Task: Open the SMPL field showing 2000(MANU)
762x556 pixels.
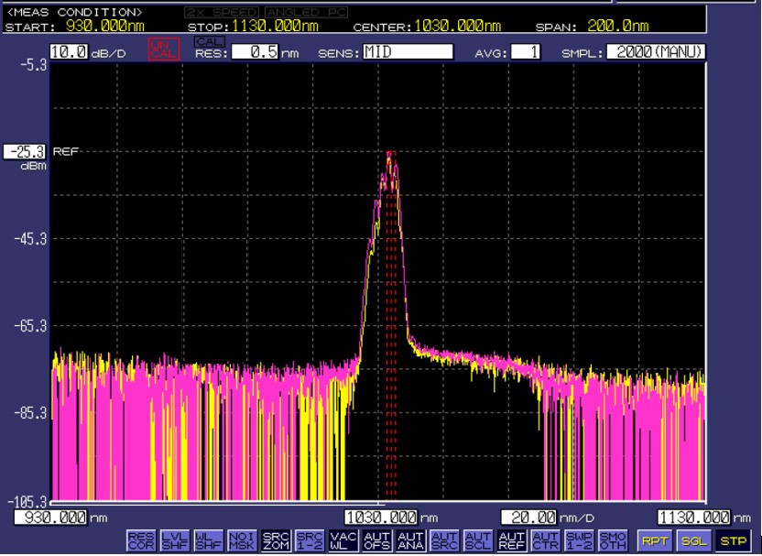Action: coord(656,52)
